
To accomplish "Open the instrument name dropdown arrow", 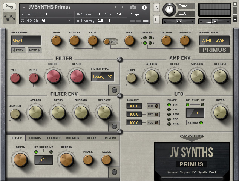I will click(24, 7).
